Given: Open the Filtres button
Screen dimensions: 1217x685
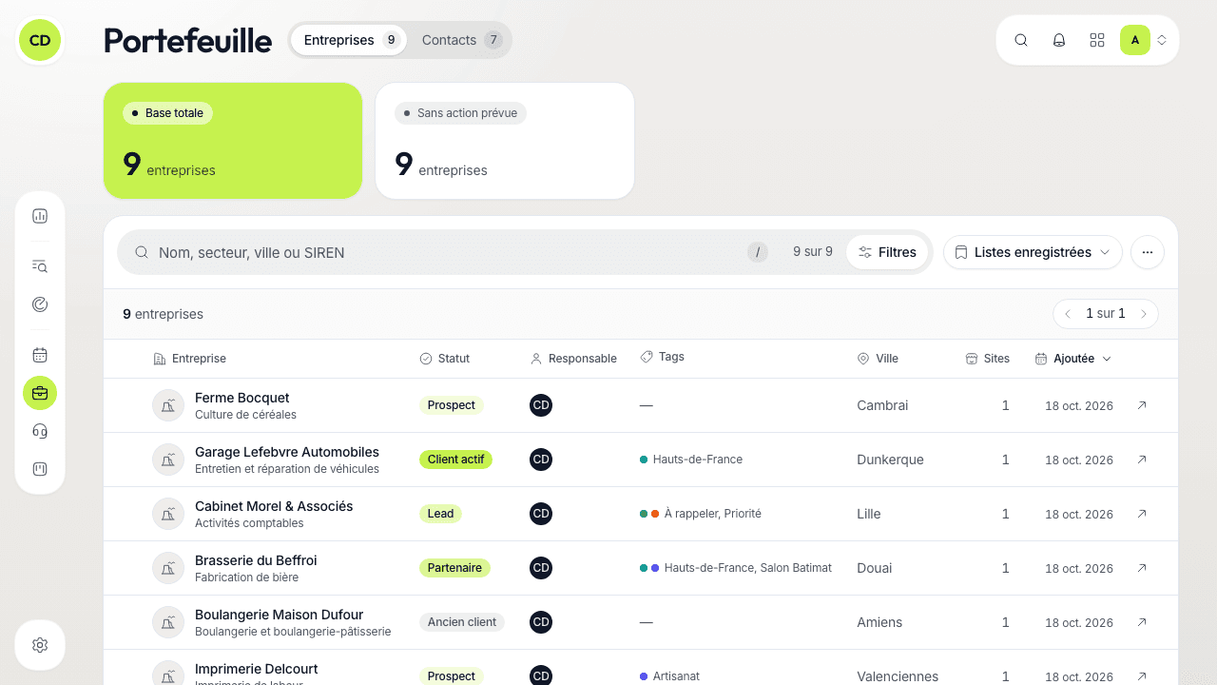Looking at the screenshot, I should [887, 252].
